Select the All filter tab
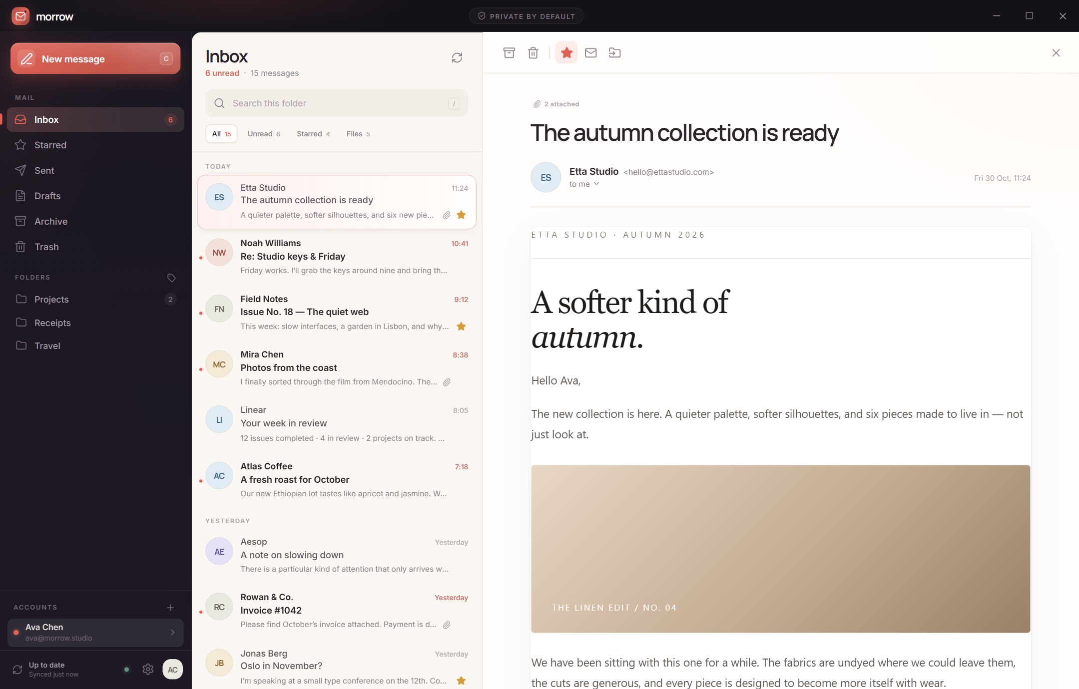The width and height of the screenshot is (1079, 689). coord(221,134)
